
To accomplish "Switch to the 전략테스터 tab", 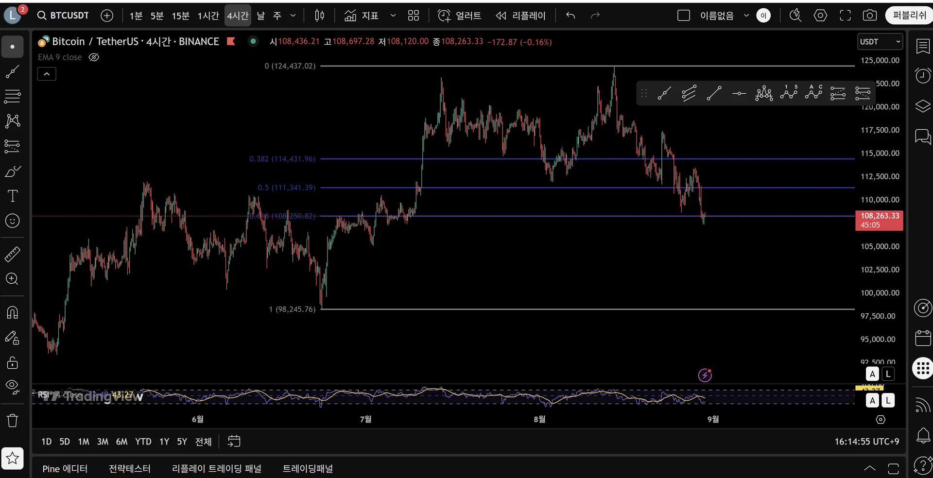I will (130, 469).
